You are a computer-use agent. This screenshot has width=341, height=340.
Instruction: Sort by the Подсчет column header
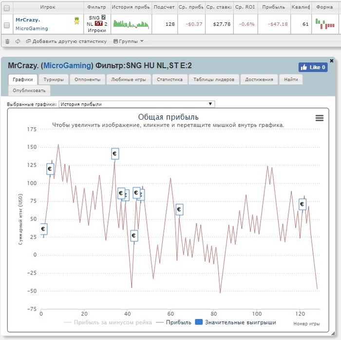click(x=164, y=7)
